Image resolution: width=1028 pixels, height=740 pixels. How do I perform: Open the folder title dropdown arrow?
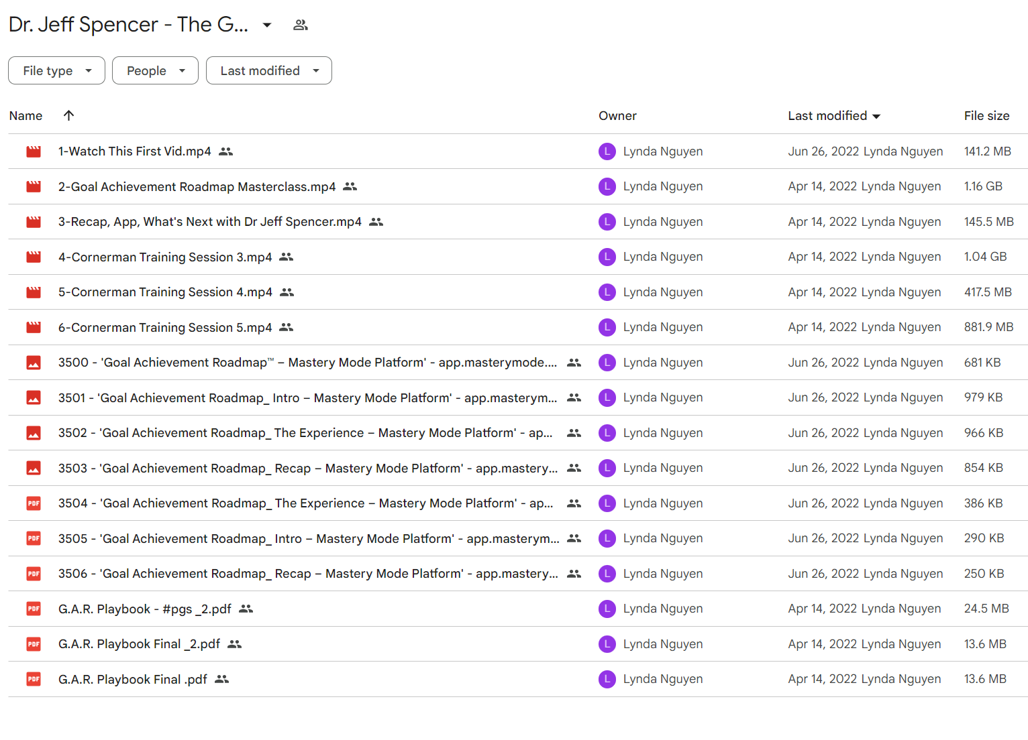267,25
